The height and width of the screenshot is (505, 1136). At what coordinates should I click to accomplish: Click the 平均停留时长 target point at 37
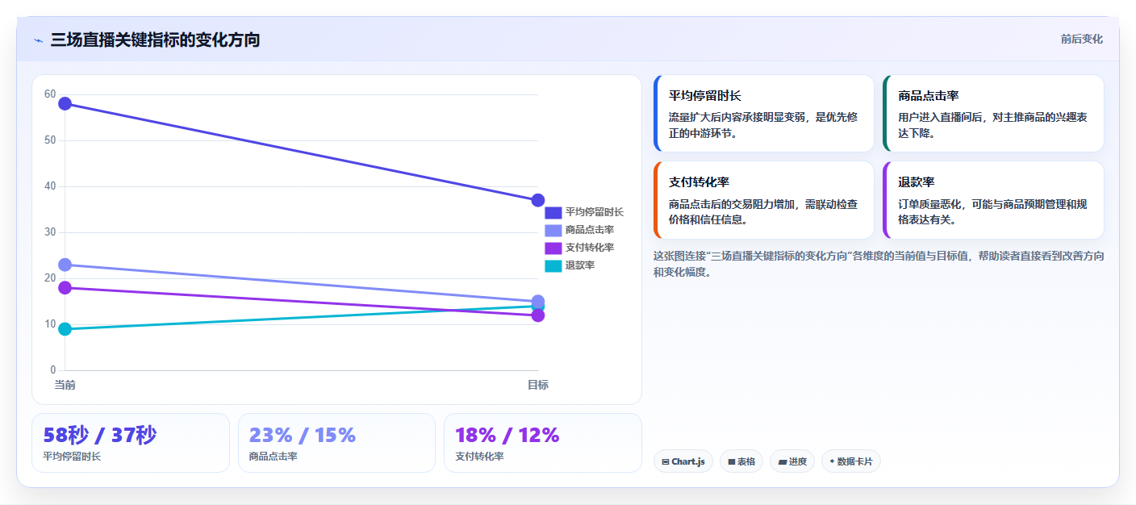(x=538, y=200)
